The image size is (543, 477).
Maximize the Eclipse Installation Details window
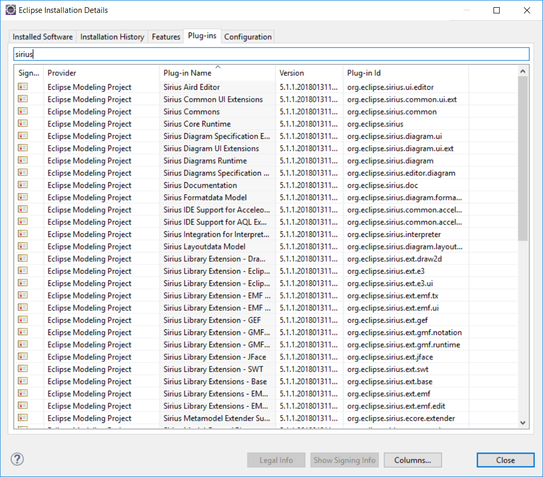[x=496, y=10]
